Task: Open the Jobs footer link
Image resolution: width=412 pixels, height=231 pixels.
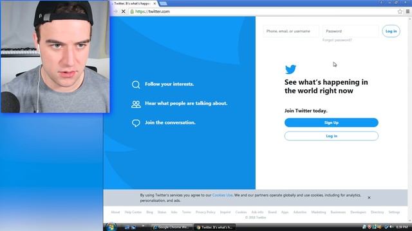Action: point(174,212)
